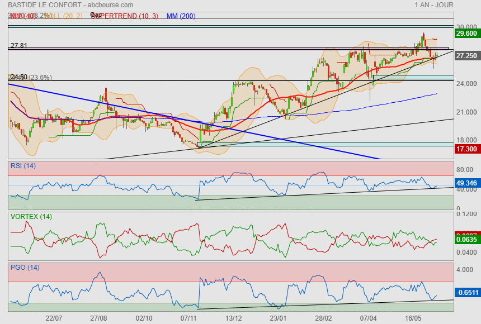Click the 0.0400 Vortex axis value
The image size is (481, 324).
(466, 252)
